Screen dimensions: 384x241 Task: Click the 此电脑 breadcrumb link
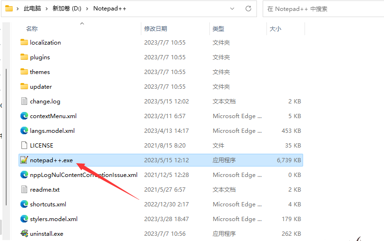click(x=32, y=9)
